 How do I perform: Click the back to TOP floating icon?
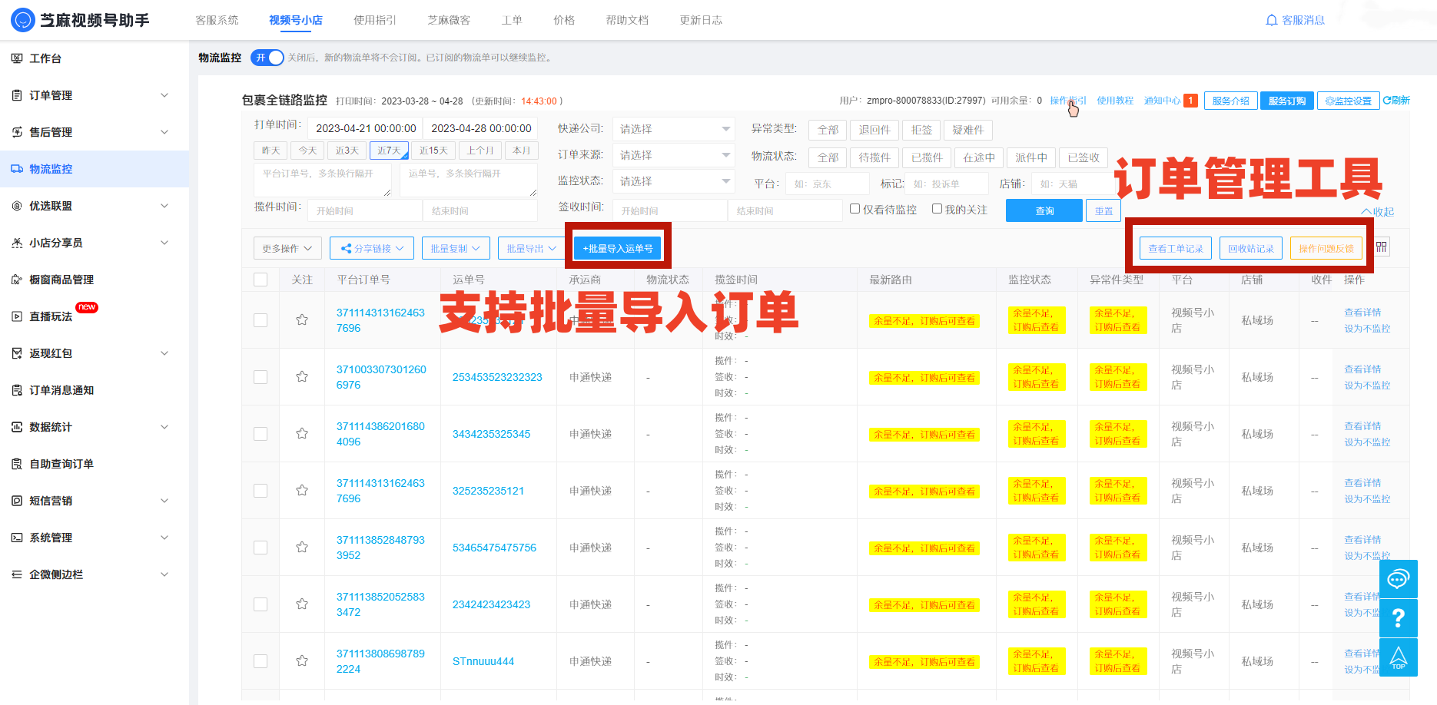pos(1399,657)
